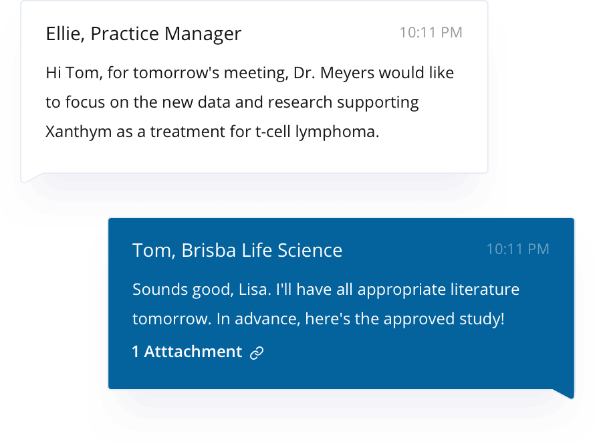Open the "1 Atttachment" link
Screen dimensions: 595x444
pos(187,352)
